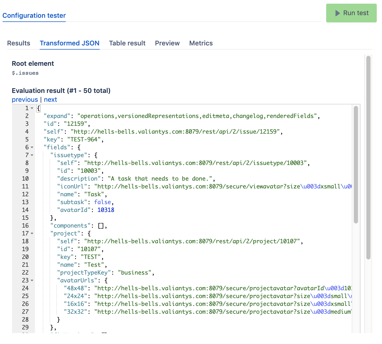Select the Transformed JSON tab
Screen dimensions: 382x344
[x=69, y=43]
